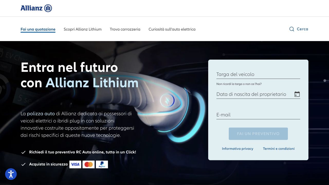Click the bold 'polizza auto' text
The height and width of the screenshot is (185, 329).
point(41,113)
